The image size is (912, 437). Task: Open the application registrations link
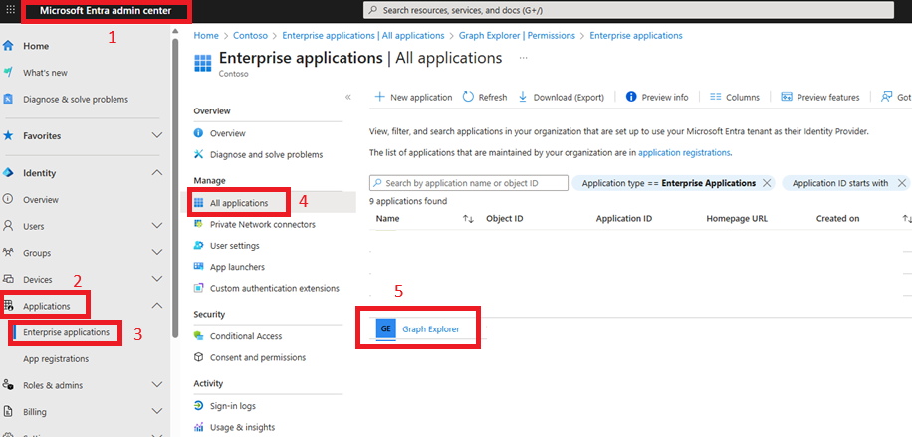tap(684, 153)
